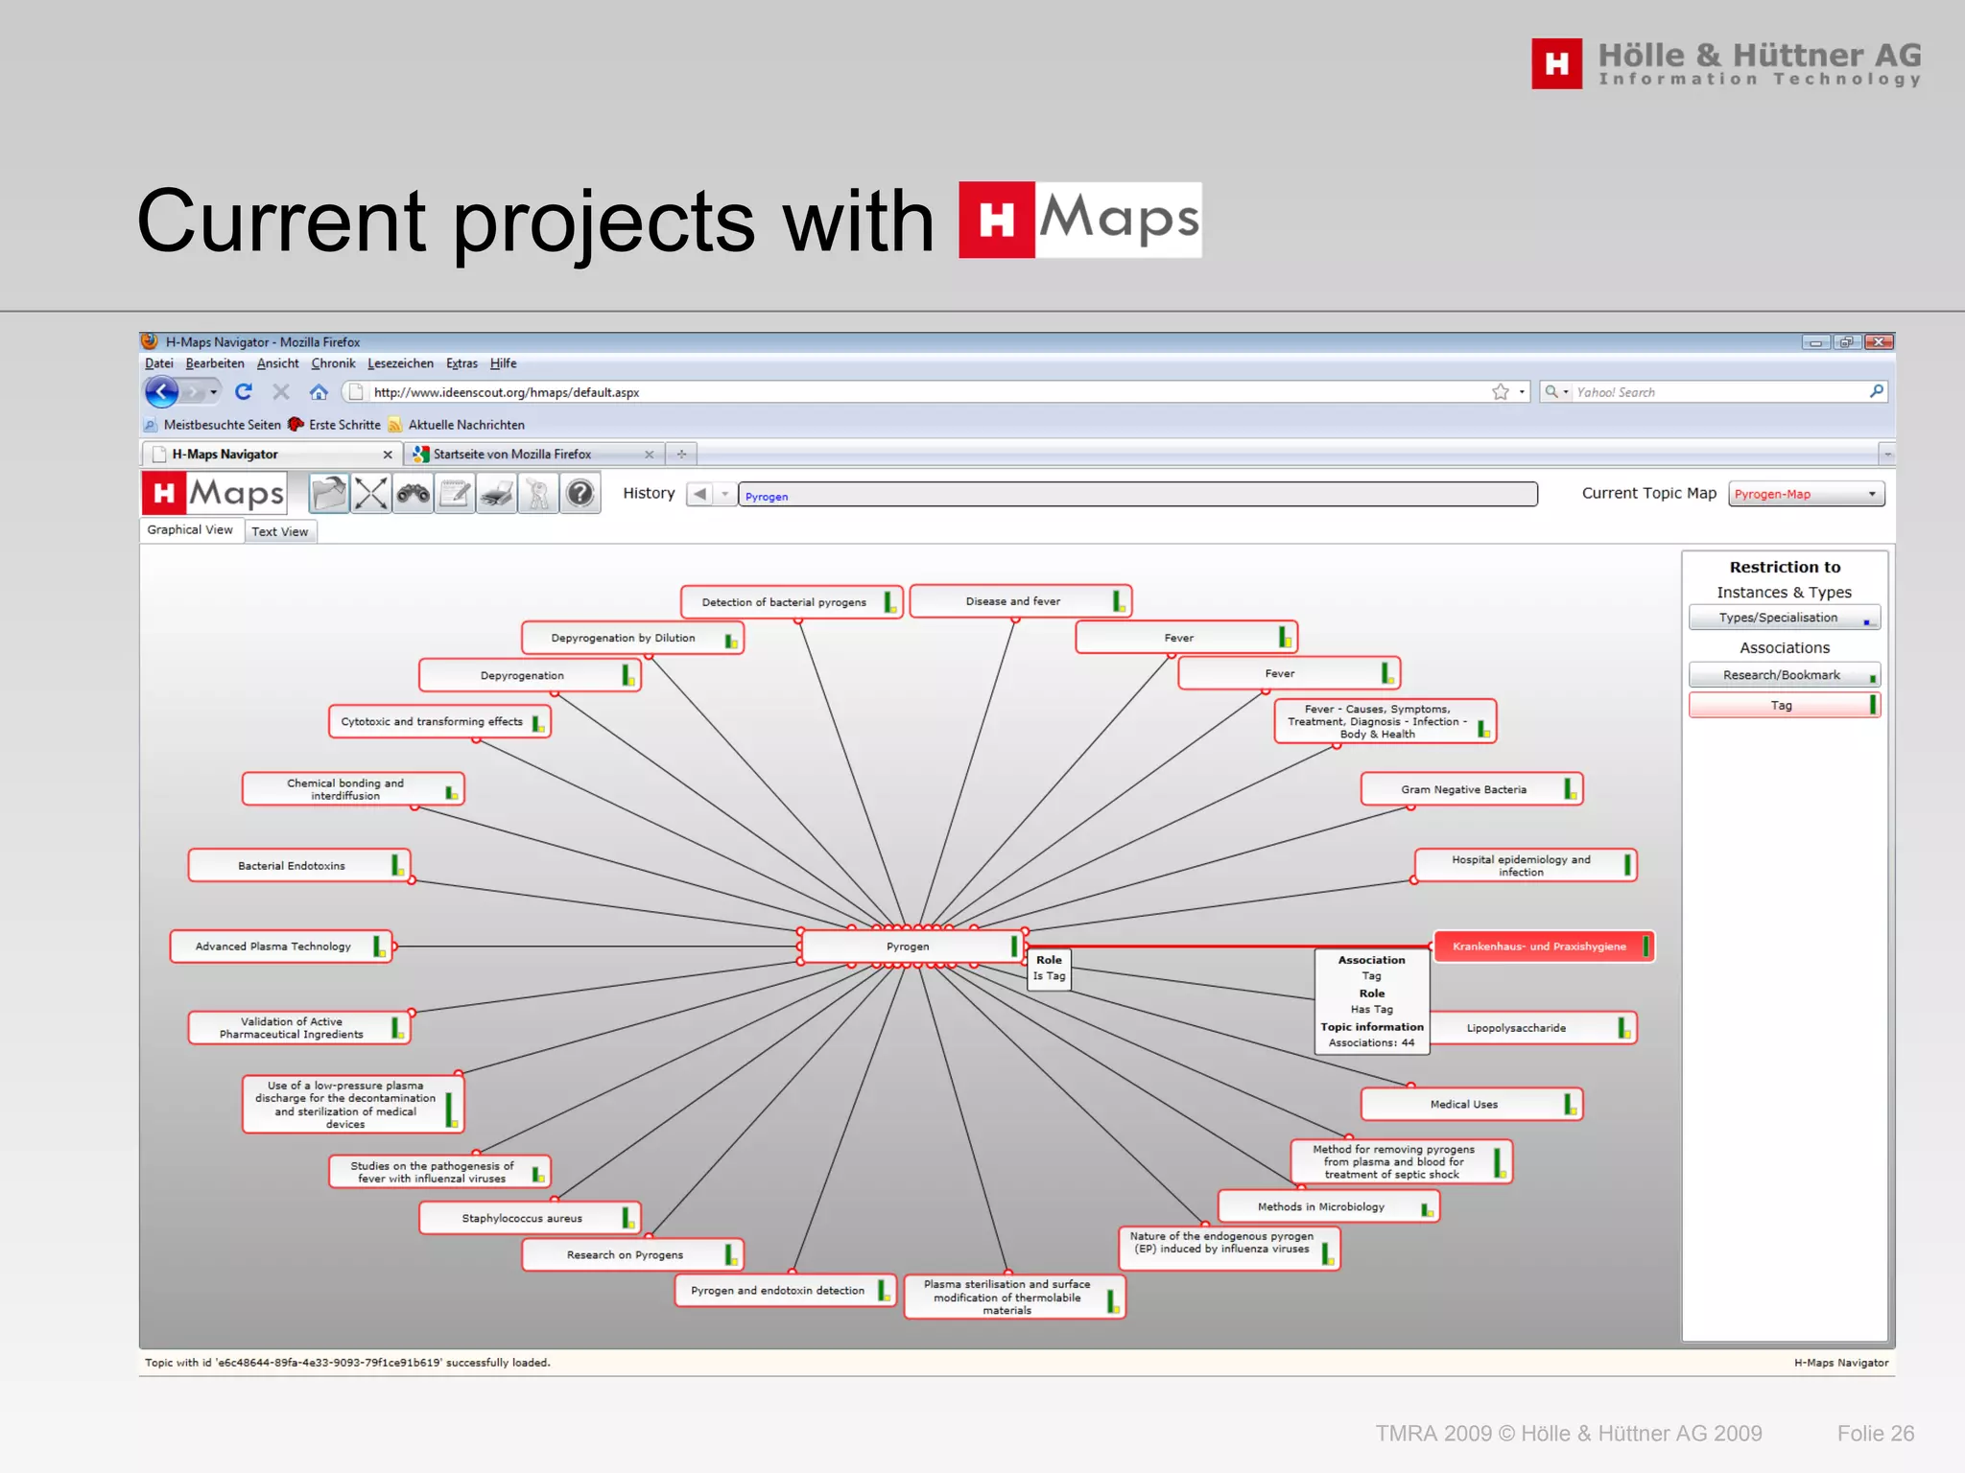Click green bar indicator on Pyrogen center node
The width and height of the screenshot is (1965, 1473).
point(1014,946)
